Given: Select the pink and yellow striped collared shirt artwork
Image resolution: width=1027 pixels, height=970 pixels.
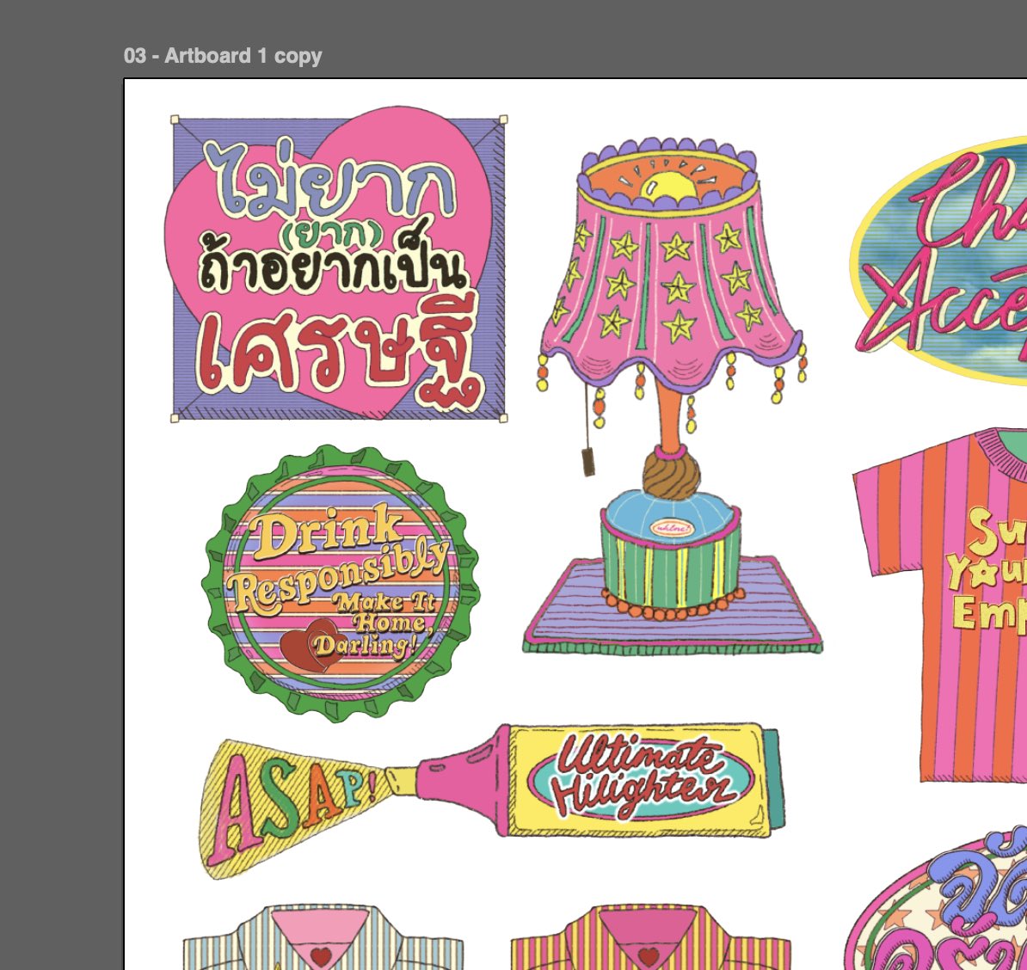Looking at the screenshot, I should click(x=650, y=936).
